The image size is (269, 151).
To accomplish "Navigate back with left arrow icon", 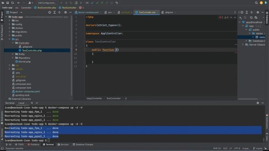I will (18, 3).
